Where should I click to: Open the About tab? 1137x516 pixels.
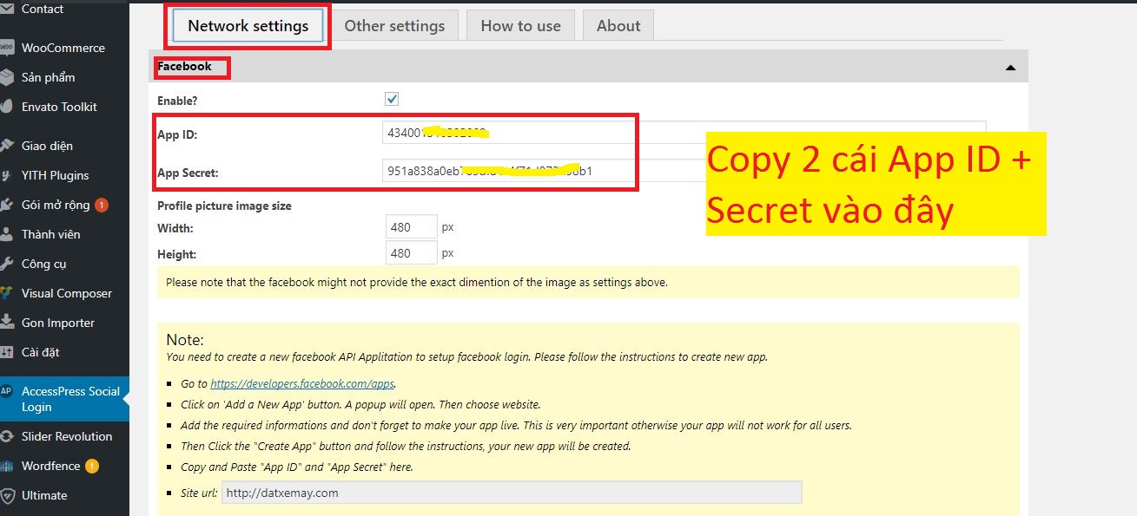coord(618,26)
